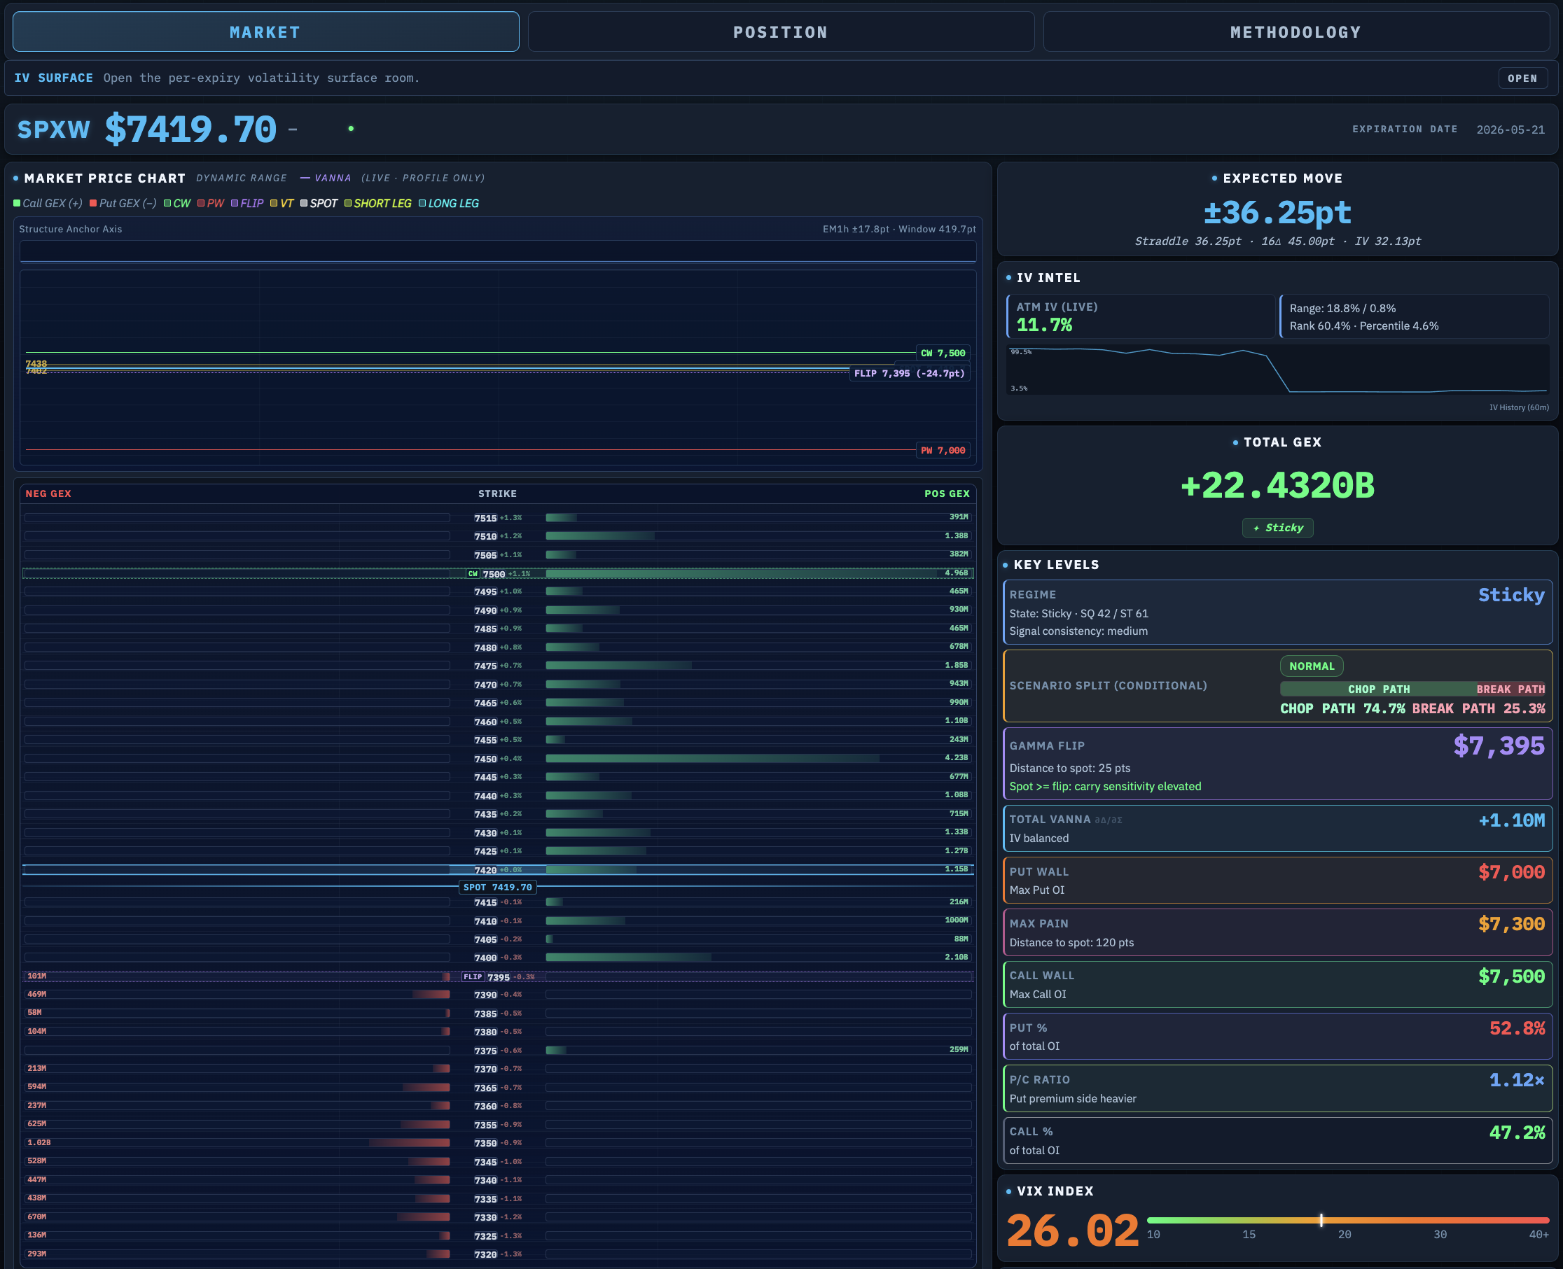
Task: Toggle the VT legend item
Action: (282, 203)
